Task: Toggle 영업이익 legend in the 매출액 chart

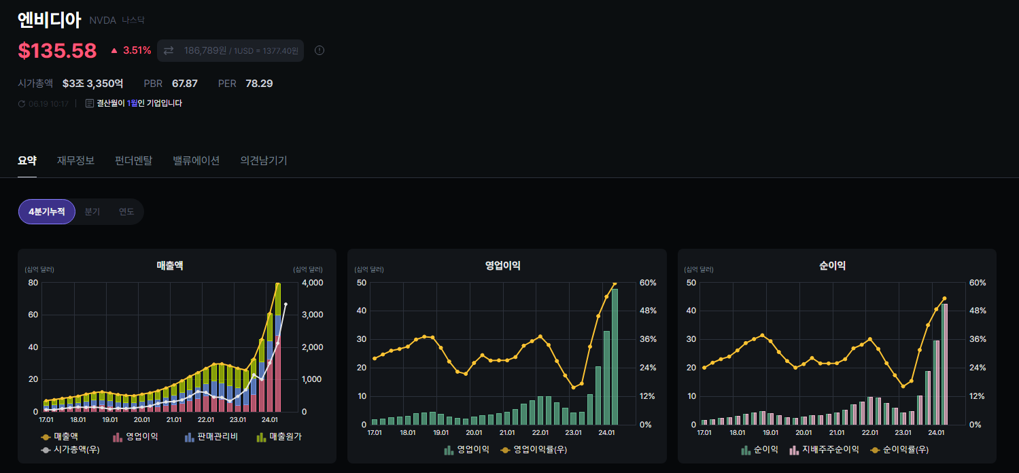Action: 135,436
